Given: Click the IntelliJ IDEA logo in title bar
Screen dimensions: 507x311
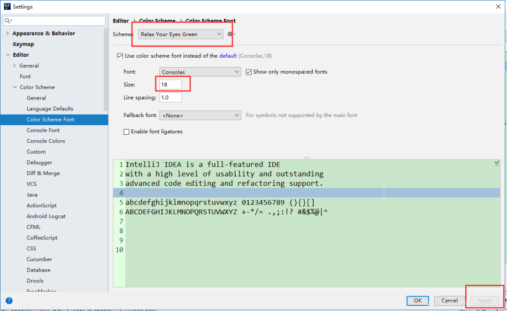Looking at the screenshot, I should (x=7, y=6).
